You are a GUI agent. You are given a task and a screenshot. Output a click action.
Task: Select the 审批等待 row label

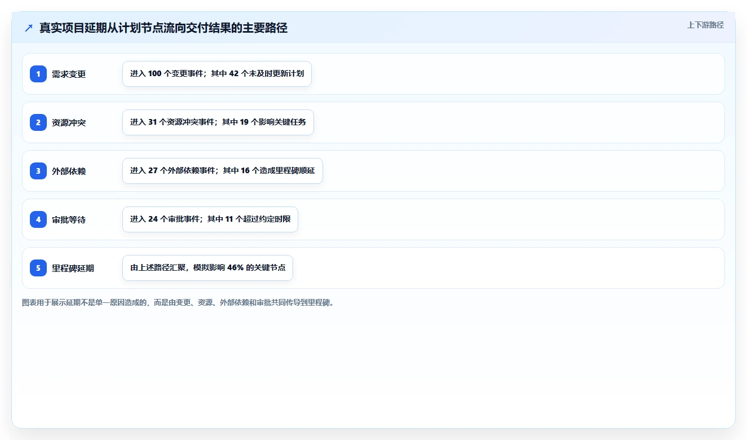69,220
